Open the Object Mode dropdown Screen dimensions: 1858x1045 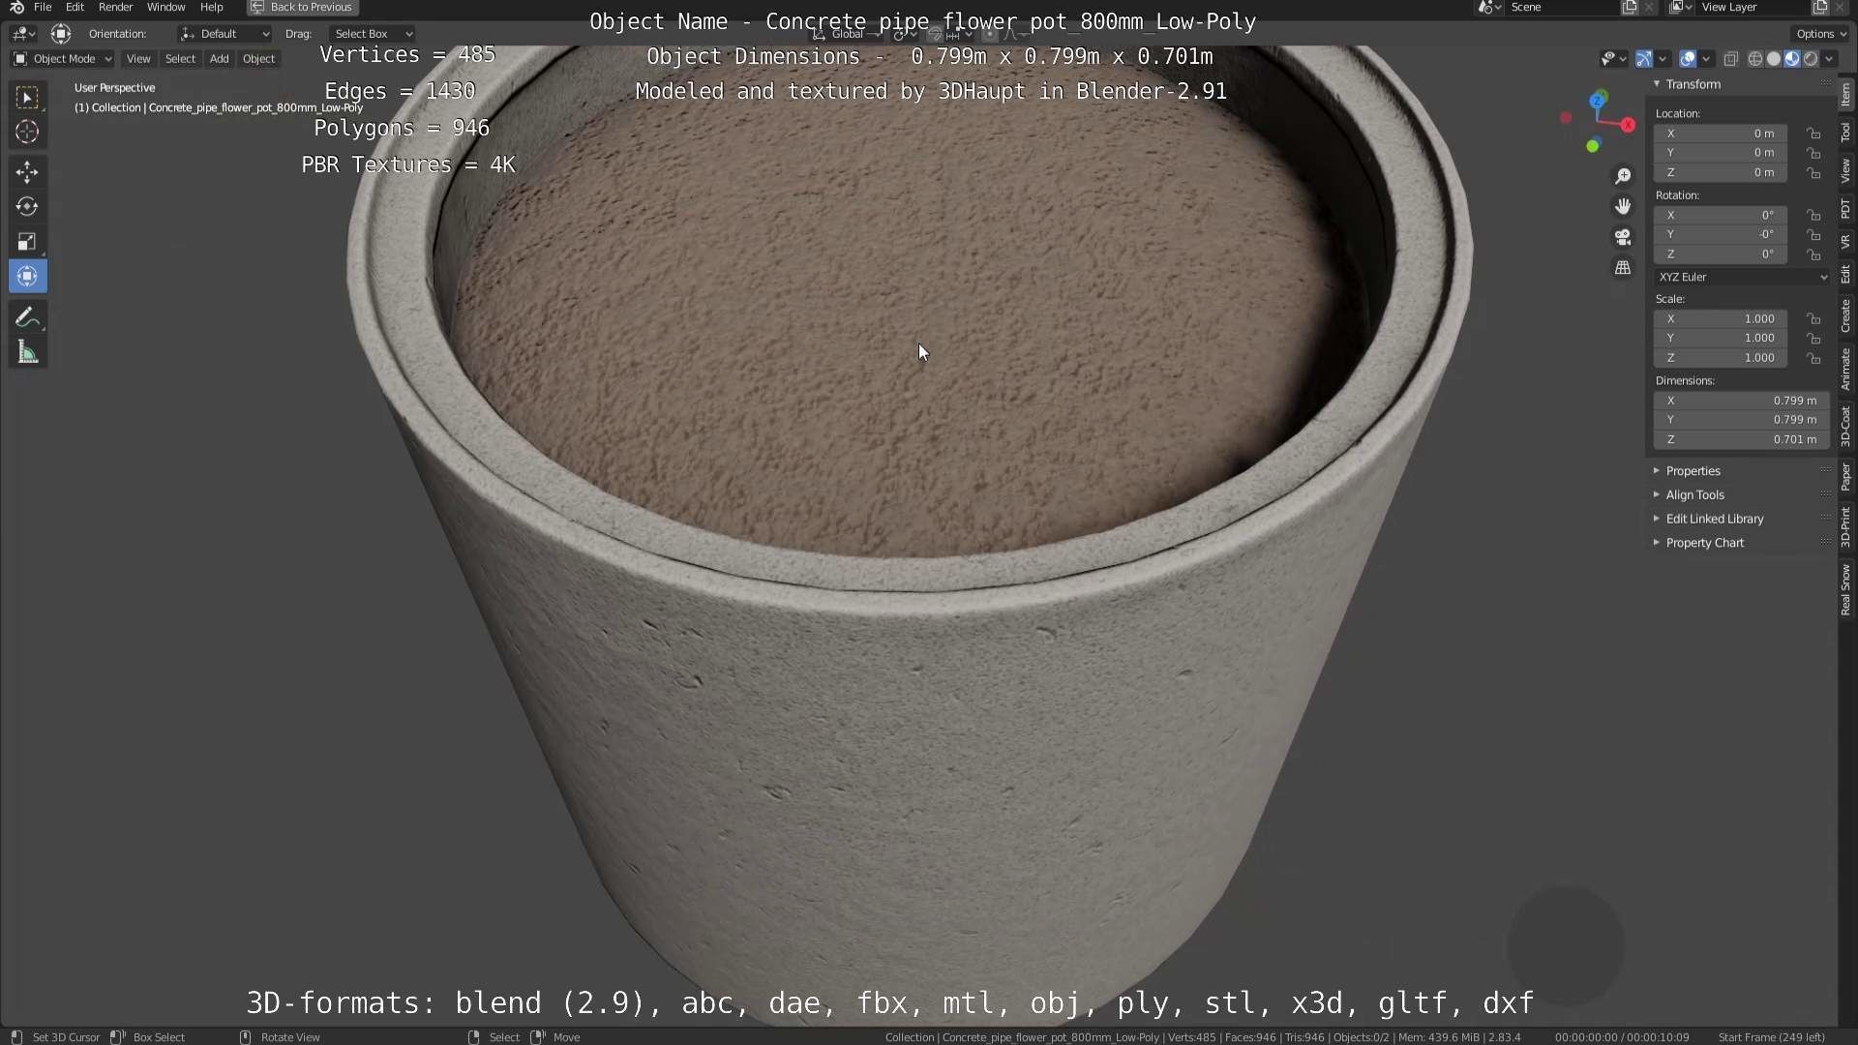[x=63, y=59]
